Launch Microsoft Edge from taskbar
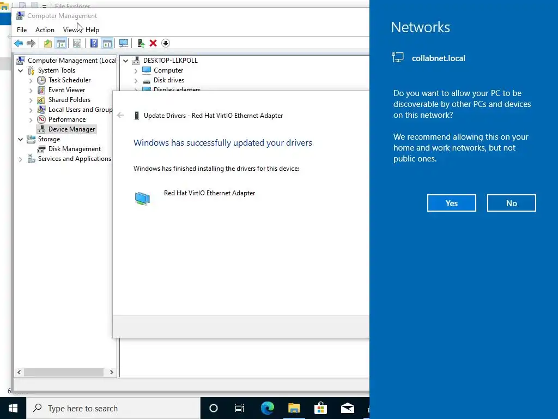This screenshot has height=419, width=558. tap(267, 408)
